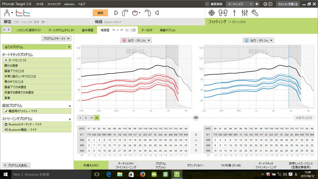The width and height of the screenshot is (318, 179).
Task: Undo the last fine tuning change
Action: (114, 30)
